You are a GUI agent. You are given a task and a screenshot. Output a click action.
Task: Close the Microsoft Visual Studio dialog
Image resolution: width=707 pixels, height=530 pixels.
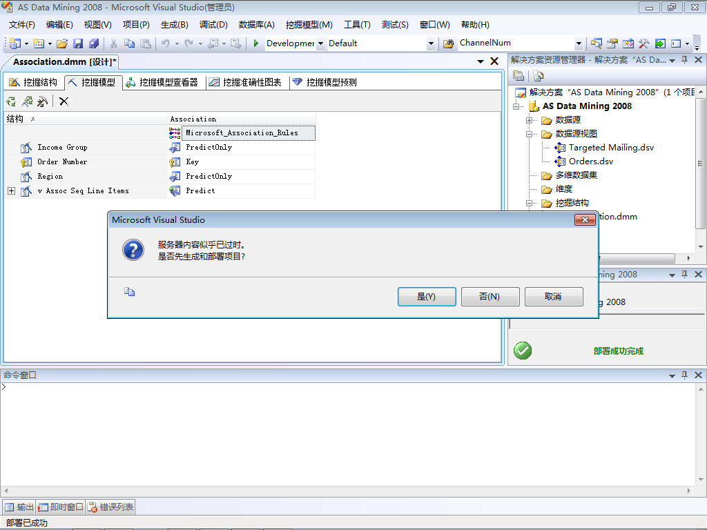click(x=585, y=219)
